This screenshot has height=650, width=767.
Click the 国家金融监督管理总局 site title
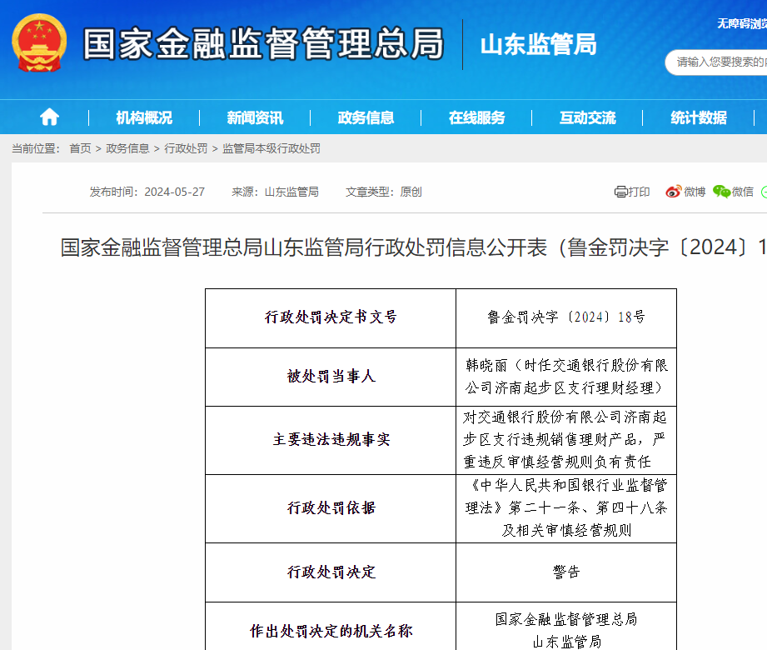tap(263, 44)
